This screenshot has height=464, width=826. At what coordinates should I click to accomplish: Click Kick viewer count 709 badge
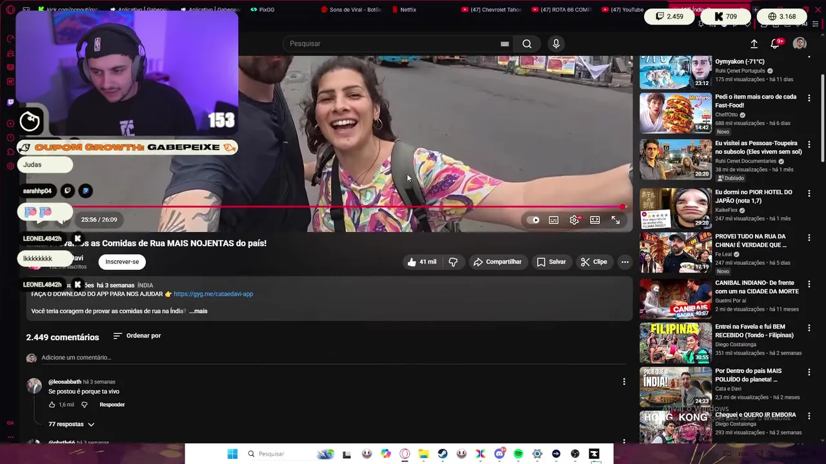pyautogui.click(x=726, y=16)
